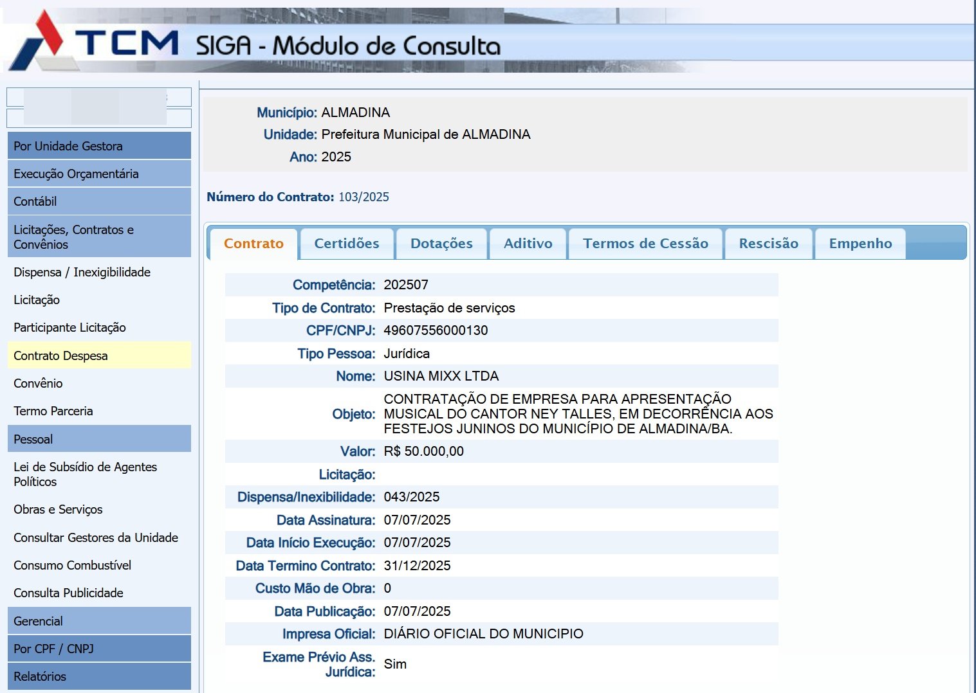This screenshot has height=693, width=976.
Task: Select the Contrato tab
Action: pyautogui.click(x=253, y=244)
